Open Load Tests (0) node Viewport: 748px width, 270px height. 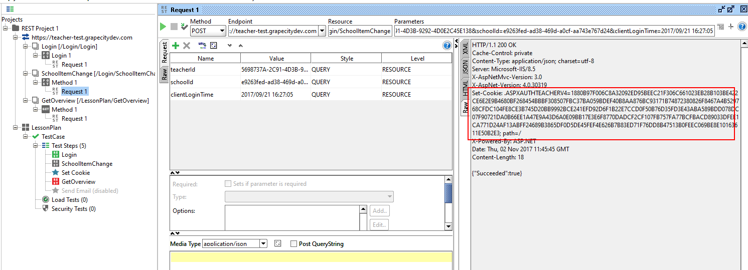69,200
